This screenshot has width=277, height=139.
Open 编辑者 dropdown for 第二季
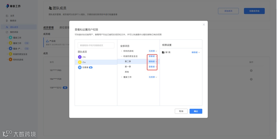point(153,61)
